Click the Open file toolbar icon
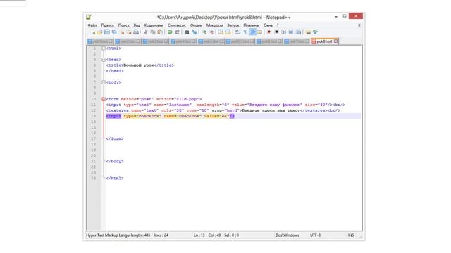Screen dimensions: 451x253 click(99, 32)
